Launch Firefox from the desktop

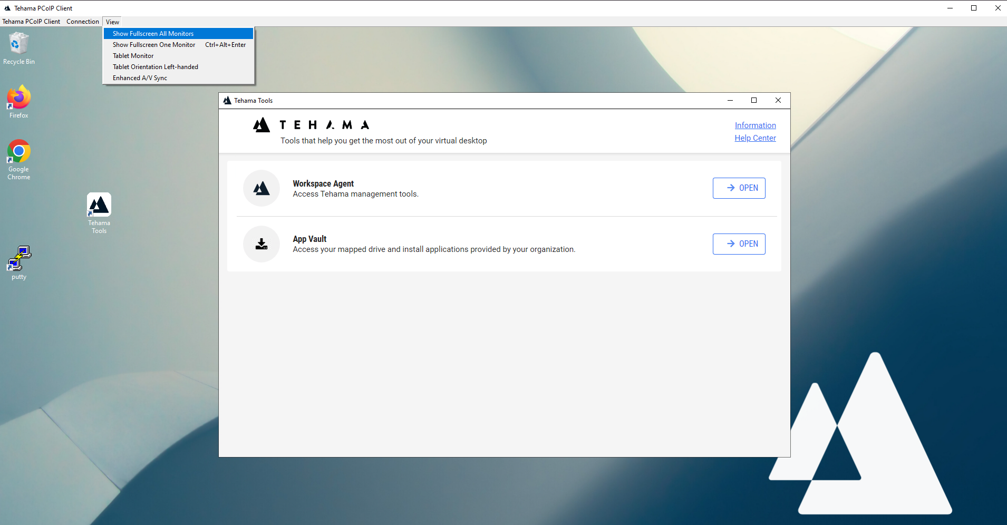[x=19, y=101]
